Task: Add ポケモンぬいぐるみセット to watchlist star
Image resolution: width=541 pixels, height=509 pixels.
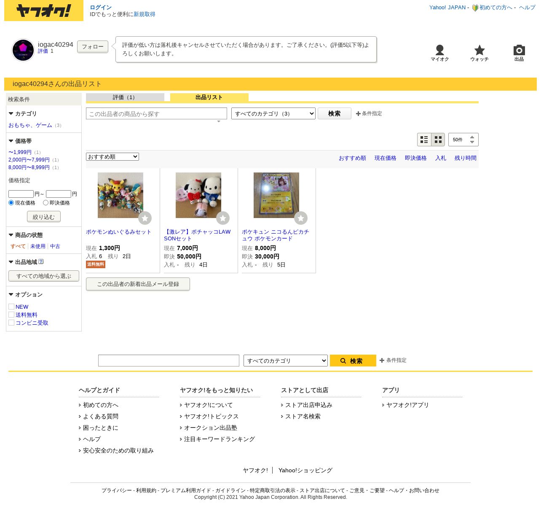Action: 145,218
